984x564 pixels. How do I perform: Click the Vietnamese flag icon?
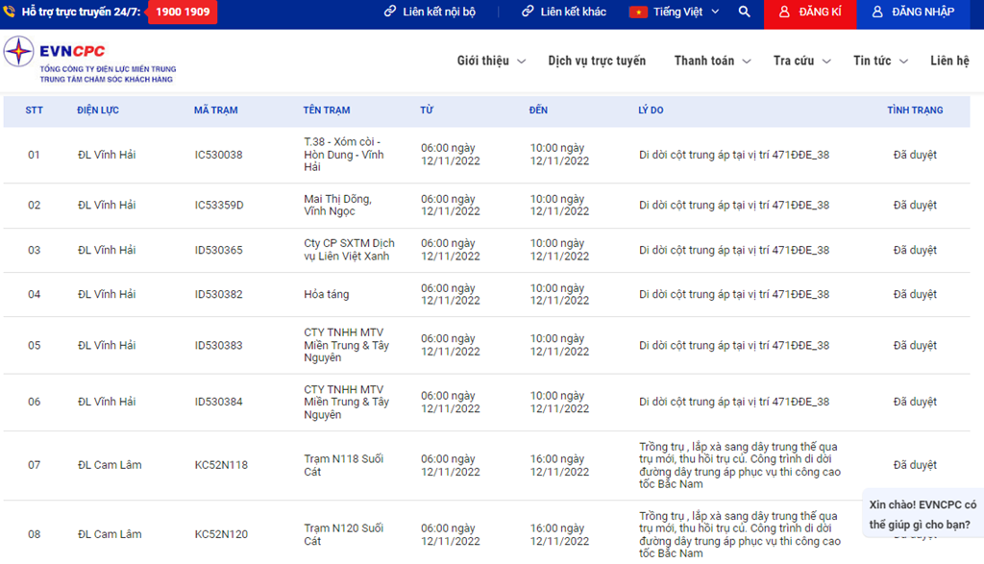pyautogui.click(x=638, y=12)
